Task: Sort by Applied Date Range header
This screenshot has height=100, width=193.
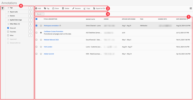Action: pyautogui.click(x=129, y=19)
